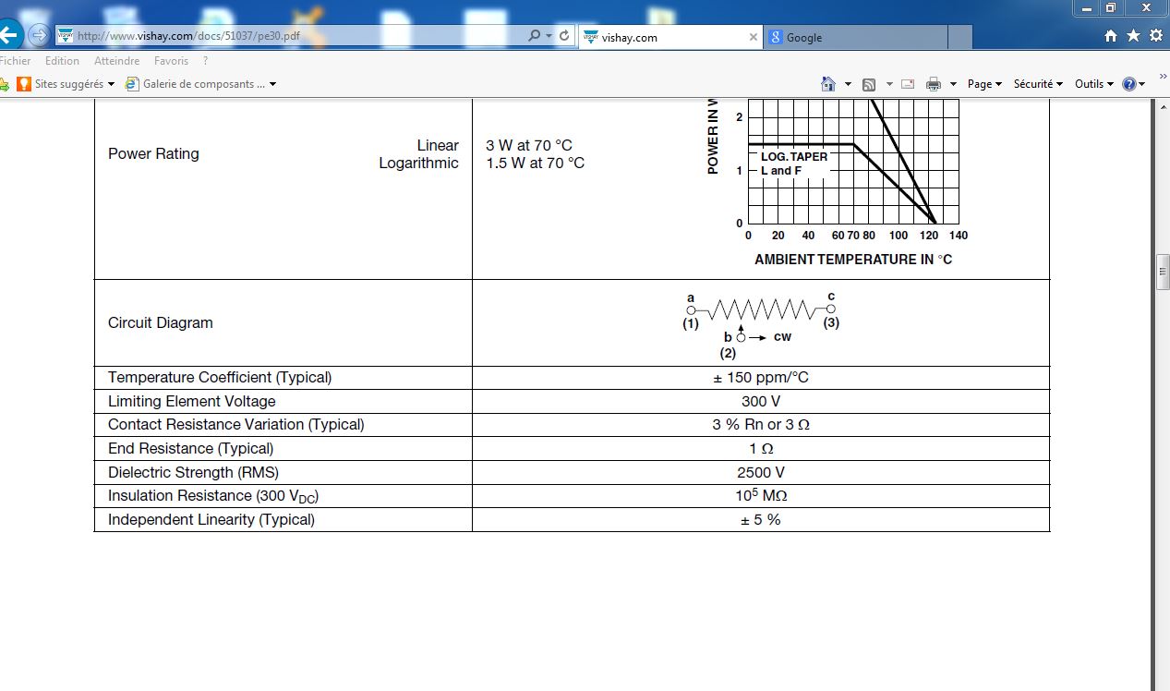Viewport: 1170px width, 691px height.
Task: Open the Favoris menu
Action: 172,61
